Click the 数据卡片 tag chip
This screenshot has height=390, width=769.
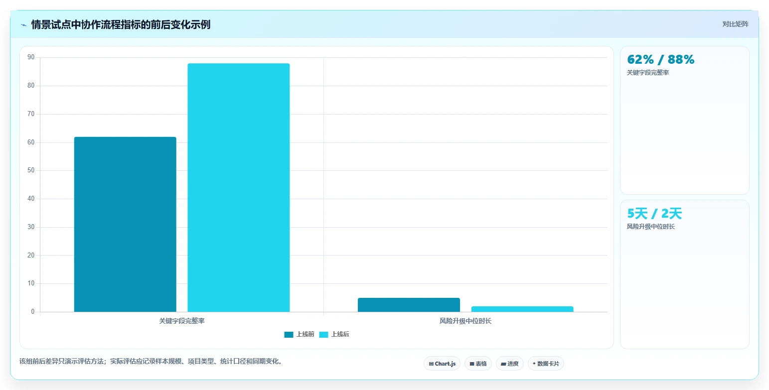546,364
